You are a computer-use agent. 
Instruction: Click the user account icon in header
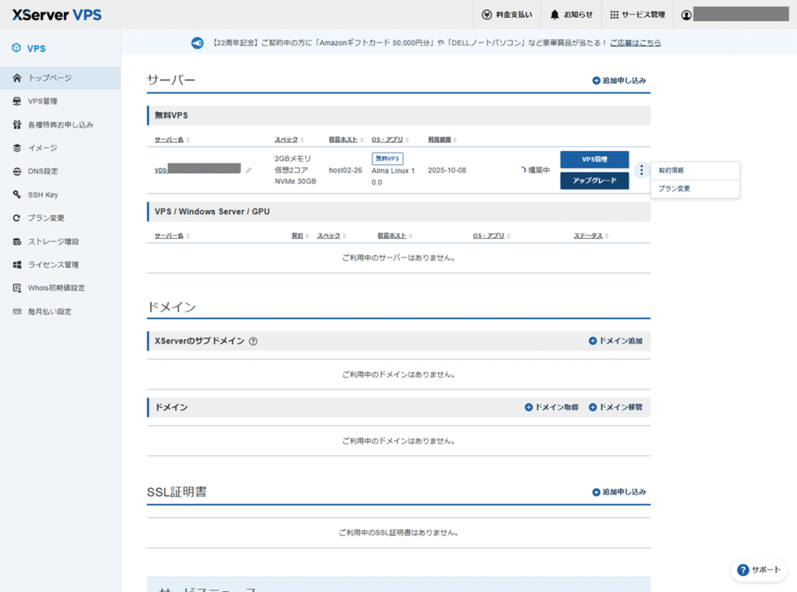(x=686, y=15)
